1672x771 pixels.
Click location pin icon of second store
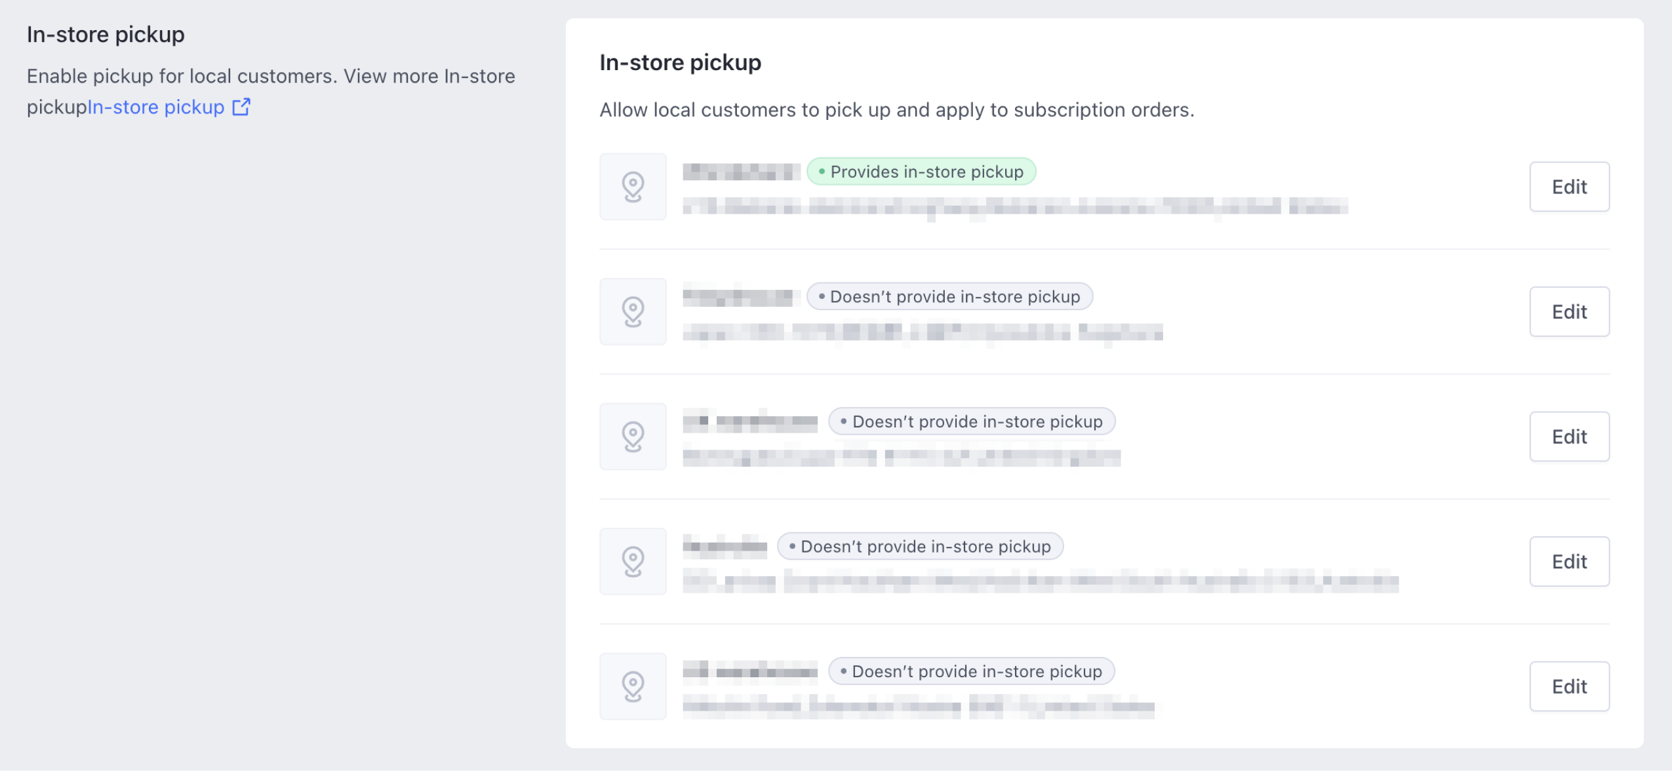tap(633, 312)
